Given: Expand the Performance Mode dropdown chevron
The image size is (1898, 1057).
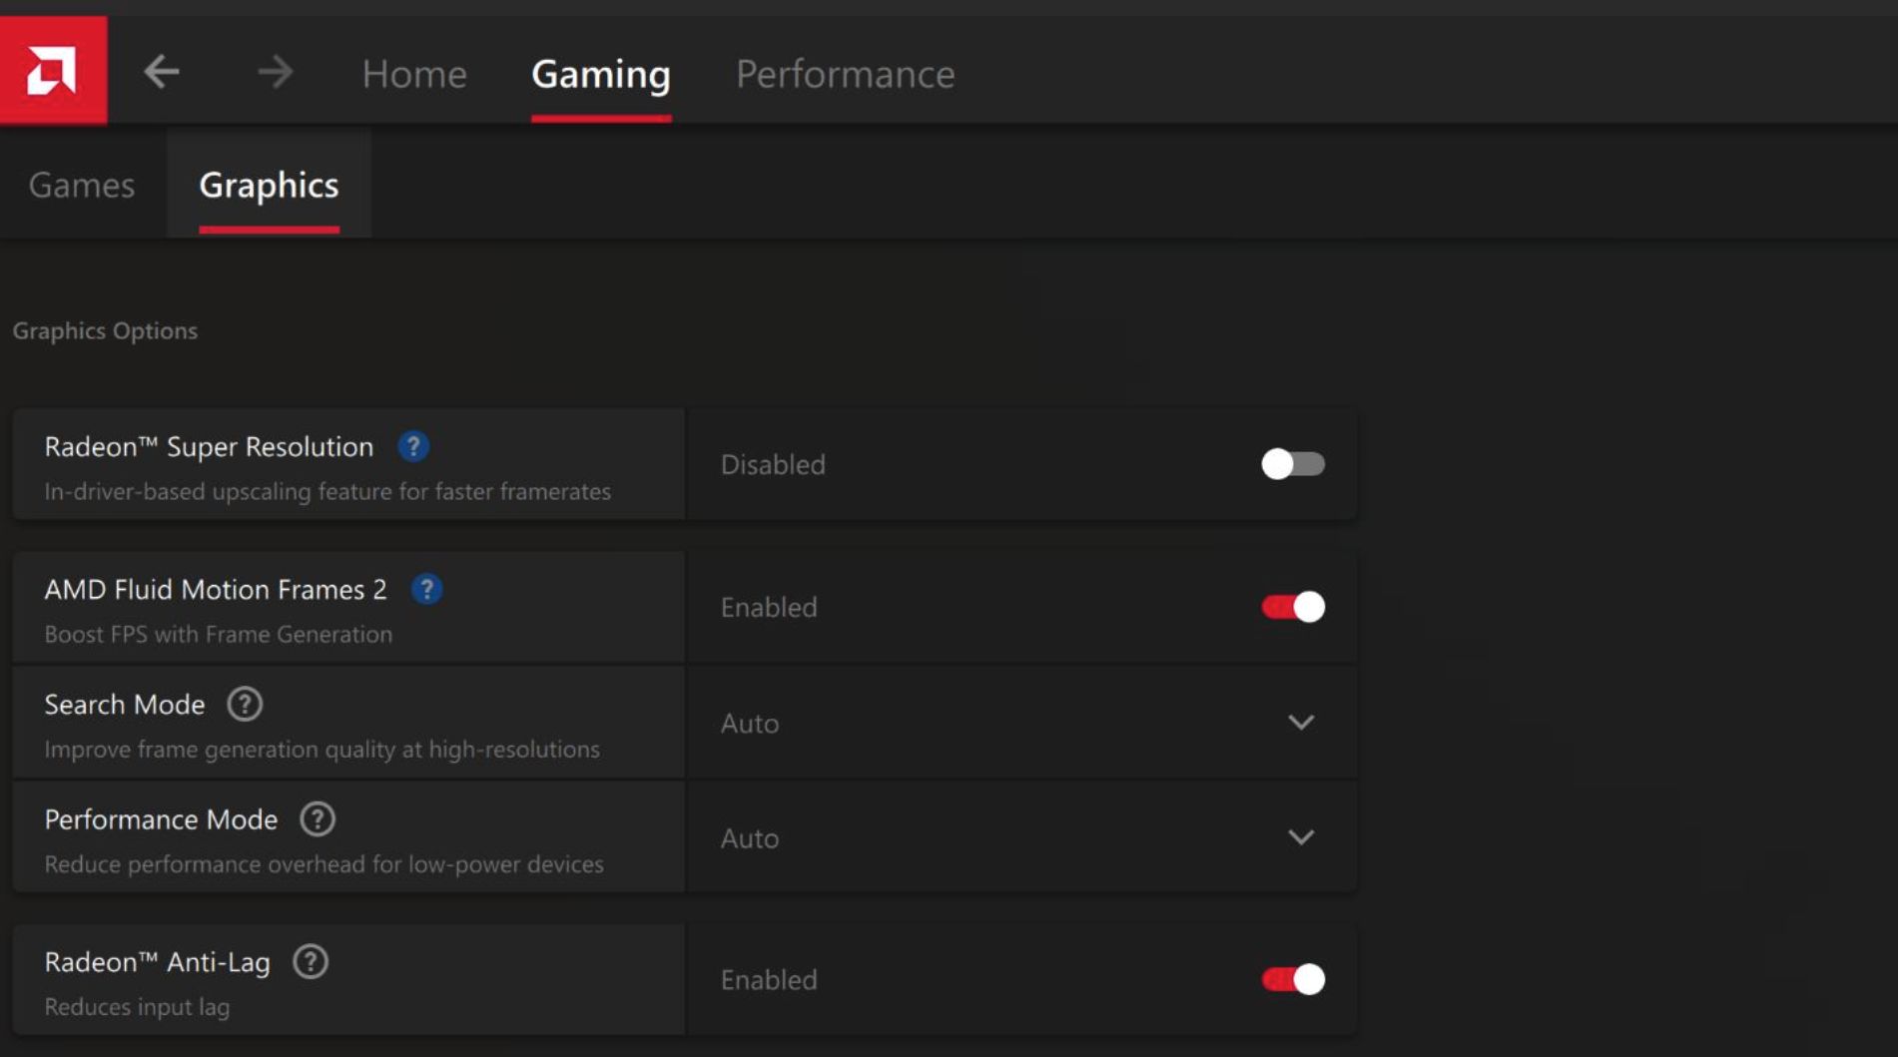Looking at the screenshot, I should pos(1300,837).
